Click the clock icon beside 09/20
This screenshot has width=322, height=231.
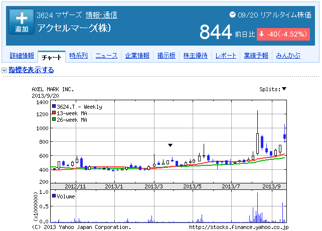click(x=232, y=15)
